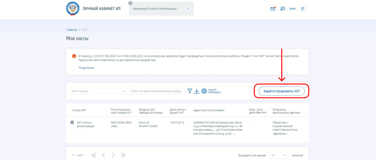Screen dimensions: 376x160
Task: Open the hamburger menu in header
Action: click(303, 9)
